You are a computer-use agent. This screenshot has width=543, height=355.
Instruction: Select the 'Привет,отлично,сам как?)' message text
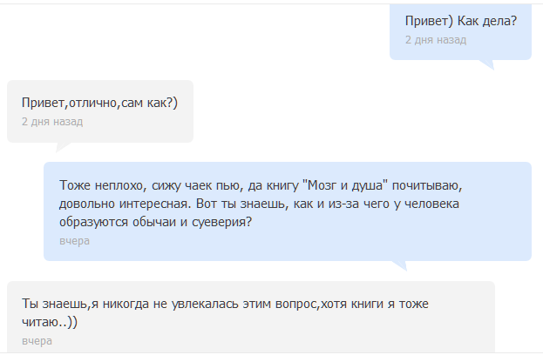click(x=99, y=103)
